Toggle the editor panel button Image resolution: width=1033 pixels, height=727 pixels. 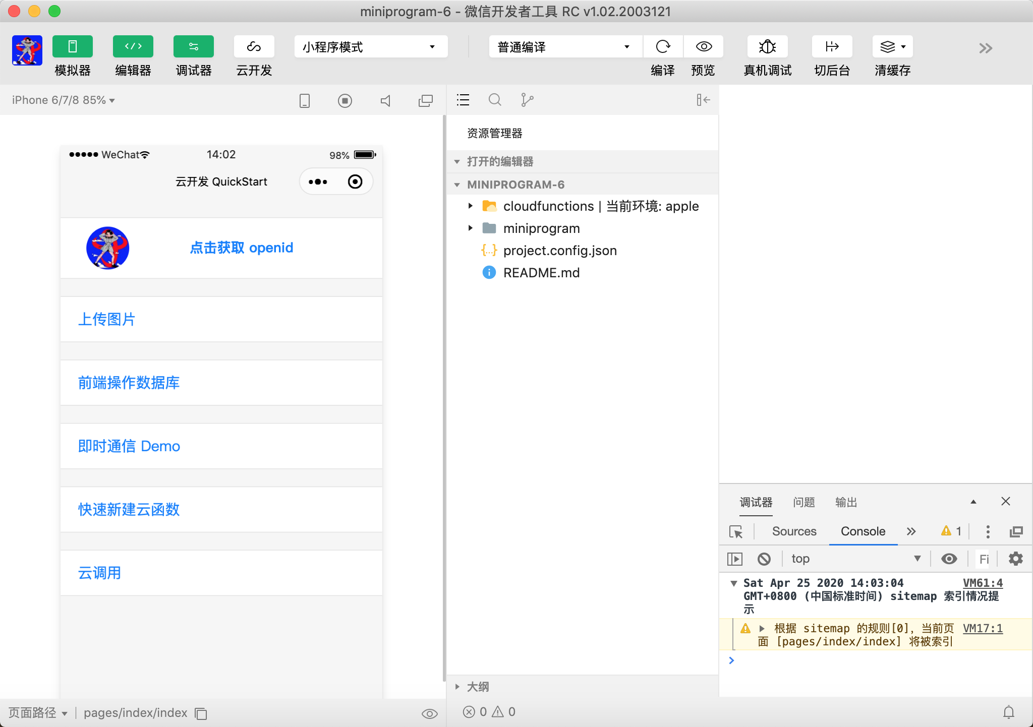click(133, 47)
